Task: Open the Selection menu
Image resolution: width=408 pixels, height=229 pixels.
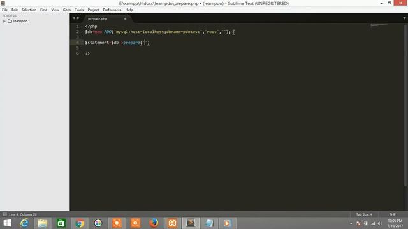Action: (29, 10)
